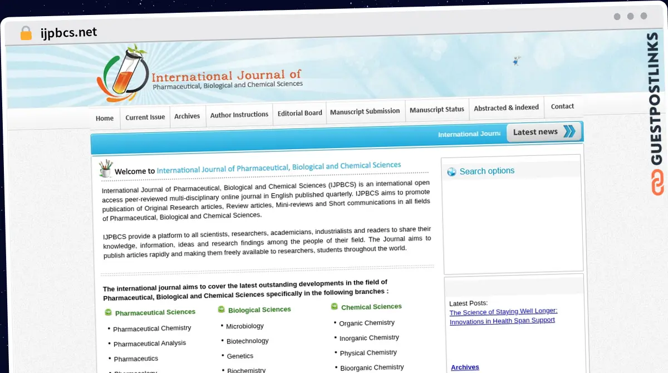The width and height of the screenshot is (668, 373).
Task: Click the ijpbcs.net address bar
Action: [x=67, y=32]
